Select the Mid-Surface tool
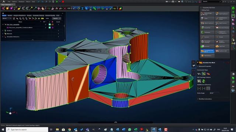Image resolution: width=236 pixels, height=132 pixels. pos(207,56)
